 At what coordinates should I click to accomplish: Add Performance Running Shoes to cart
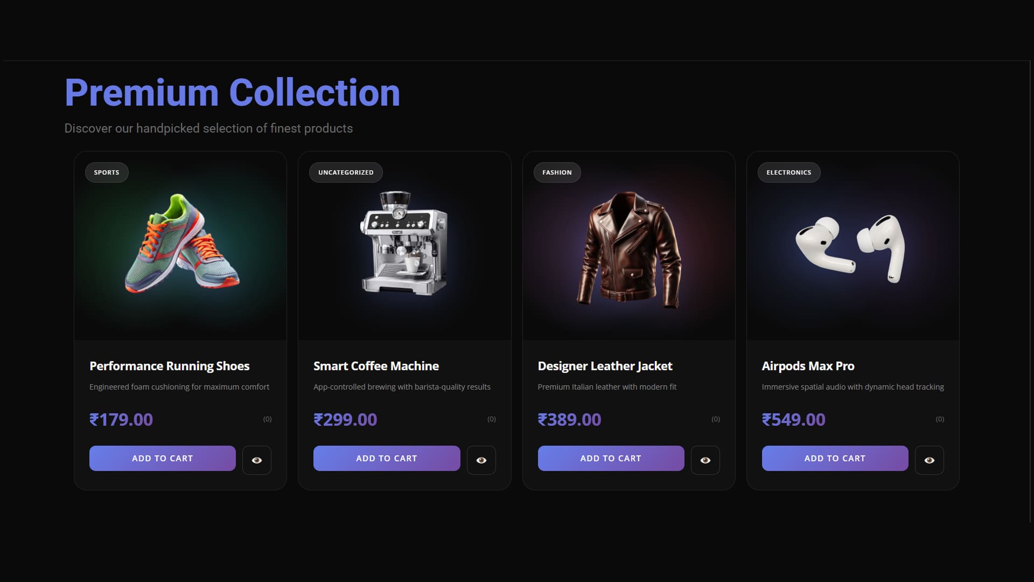162,458
